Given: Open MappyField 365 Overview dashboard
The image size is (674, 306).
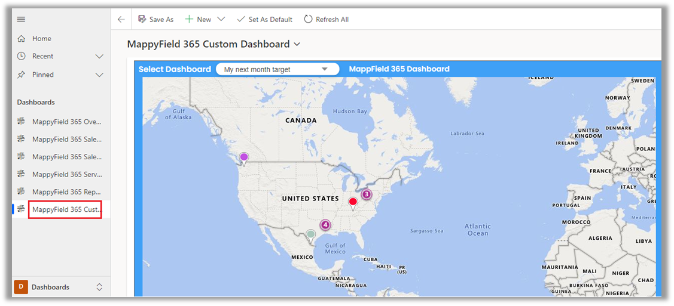Looking at the screenshot, I should click(66, 122).
